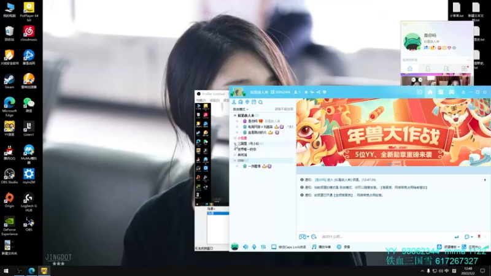
Task: Open the audio mixer settings icon in the YY bottom bar
Action: click(x=263, y=247)
